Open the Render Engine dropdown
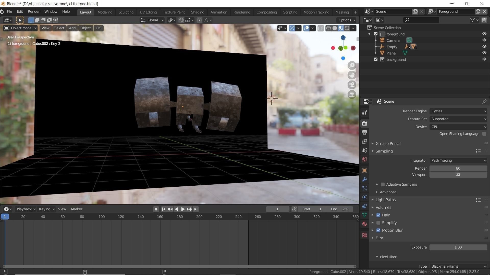490x275 pixels. 458,111
